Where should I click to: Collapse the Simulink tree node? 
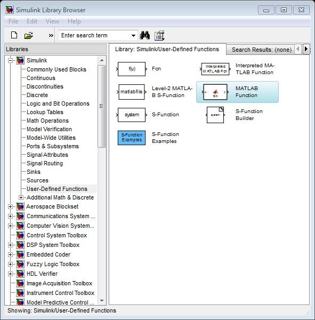point(10,60)
